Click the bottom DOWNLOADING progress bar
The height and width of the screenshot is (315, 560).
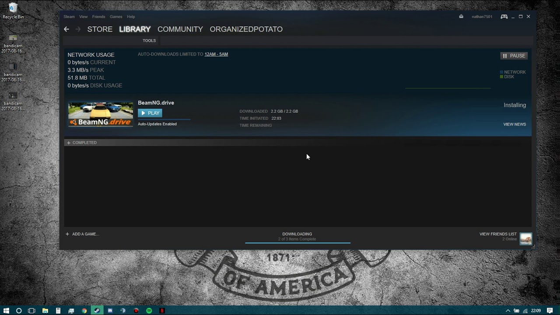pyautogui.click(x=297, y=242)
